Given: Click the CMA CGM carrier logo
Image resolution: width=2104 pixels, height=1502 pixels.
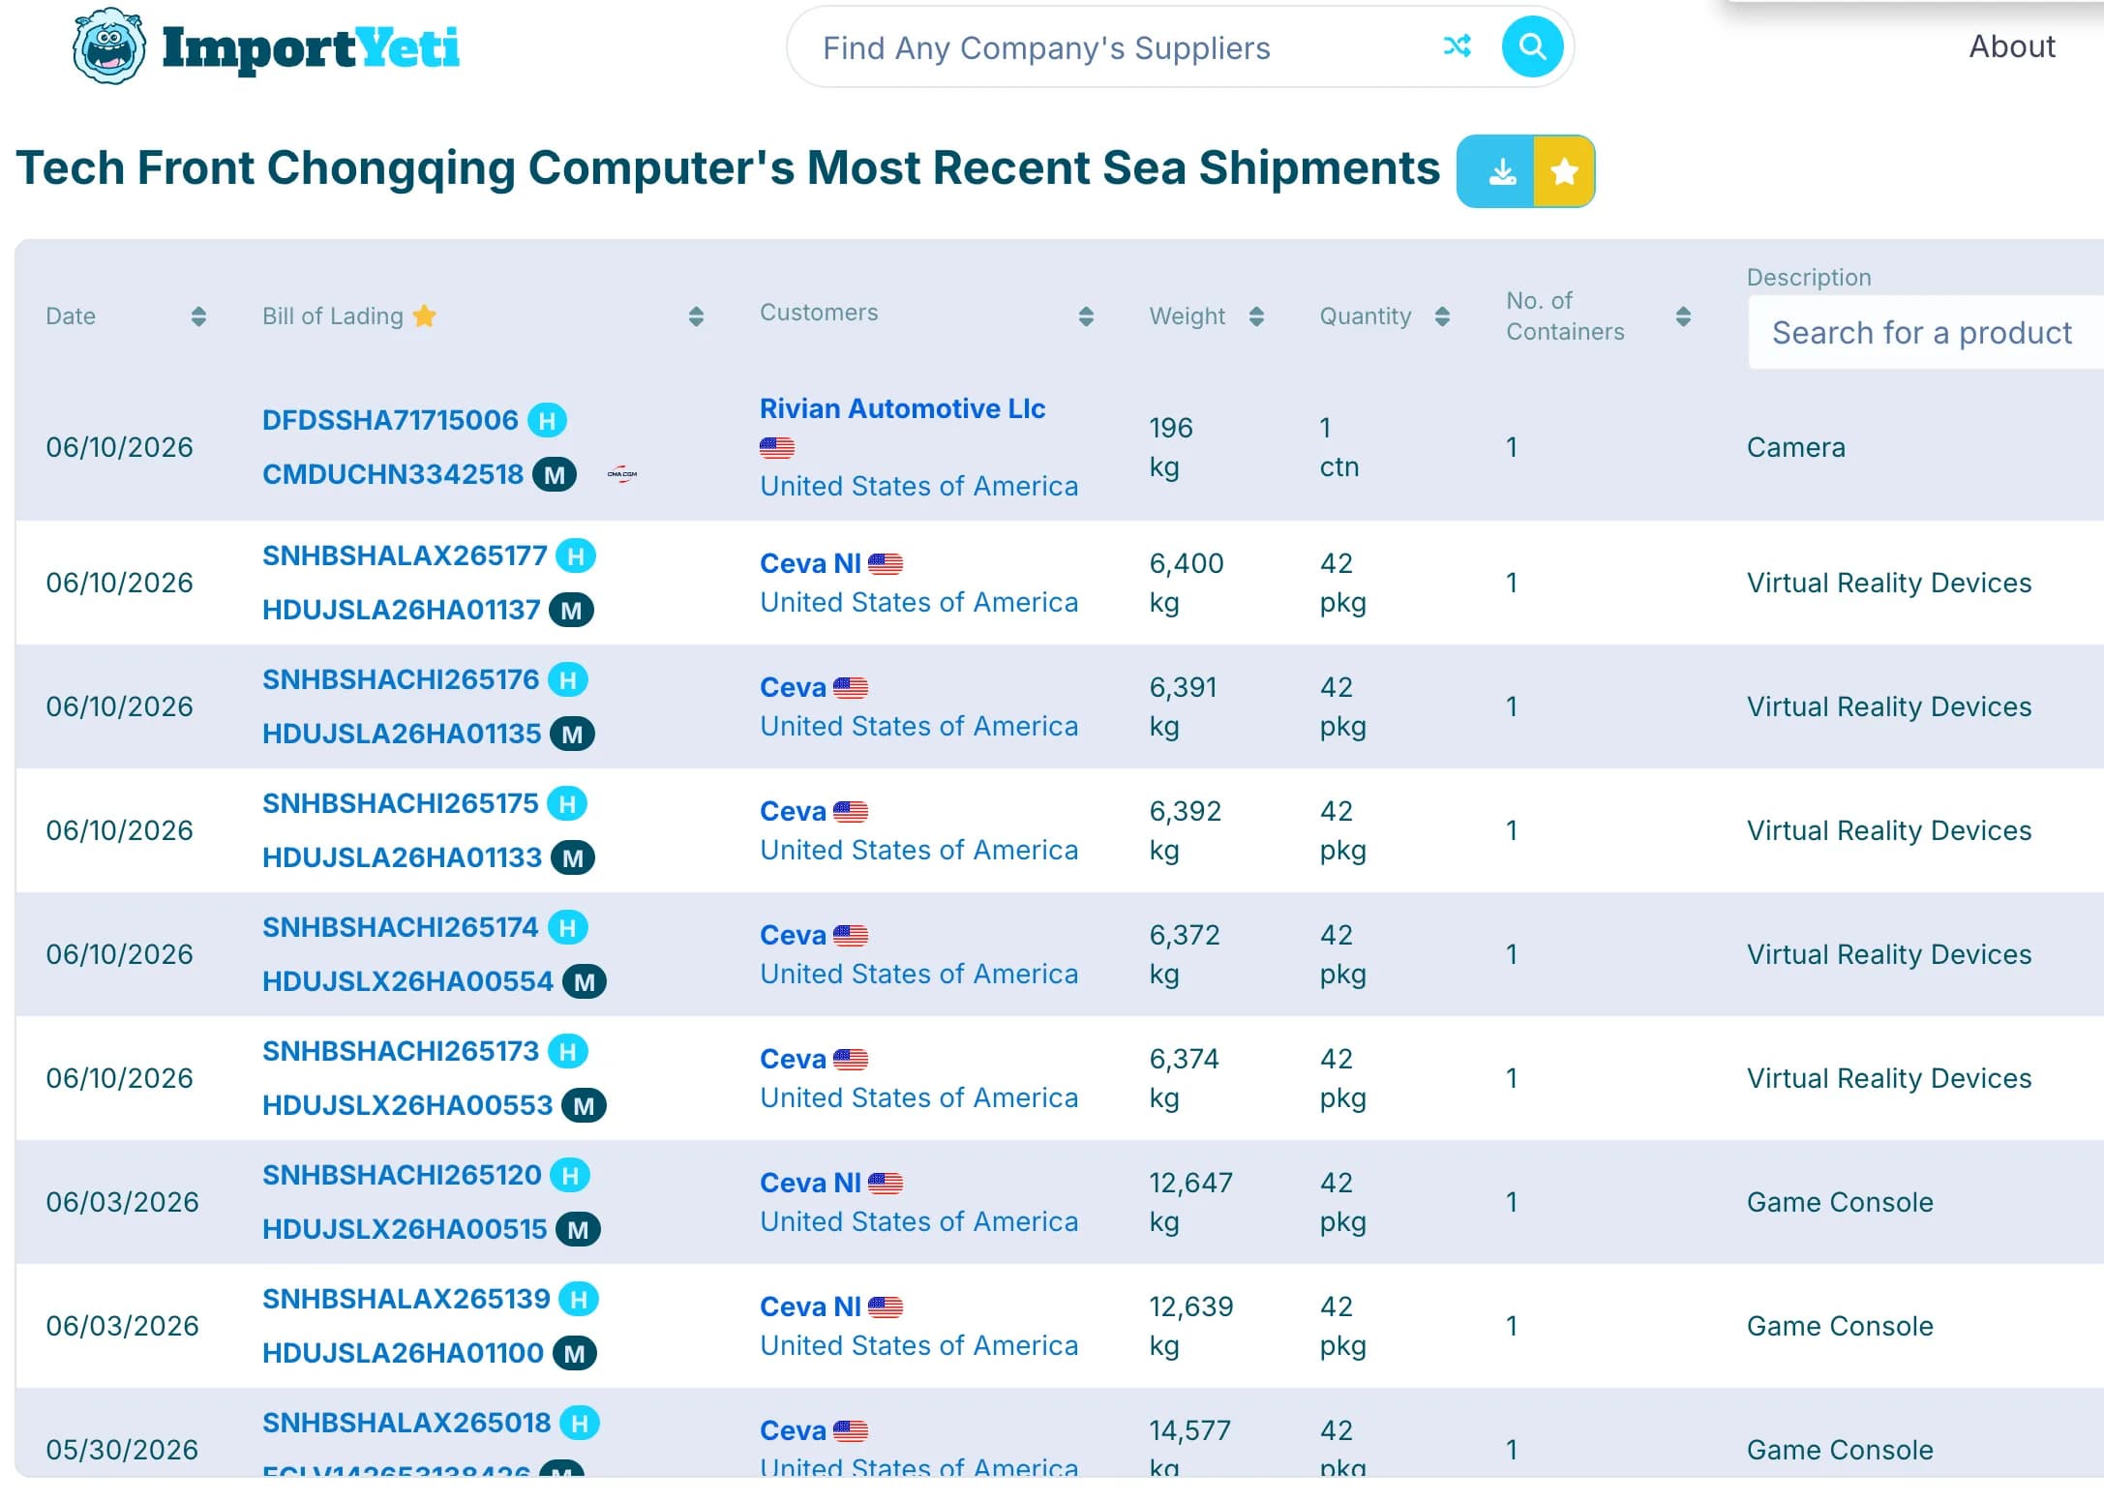Looking at the screenshot, I should 622,474.
